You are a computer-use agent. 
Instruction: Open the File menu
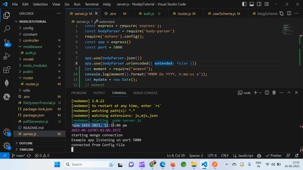click(x=15, y=4)
